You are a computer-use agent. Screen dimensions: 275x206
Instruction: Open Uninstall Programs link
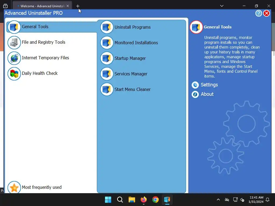pyautogui.click(x=133, y=27)
